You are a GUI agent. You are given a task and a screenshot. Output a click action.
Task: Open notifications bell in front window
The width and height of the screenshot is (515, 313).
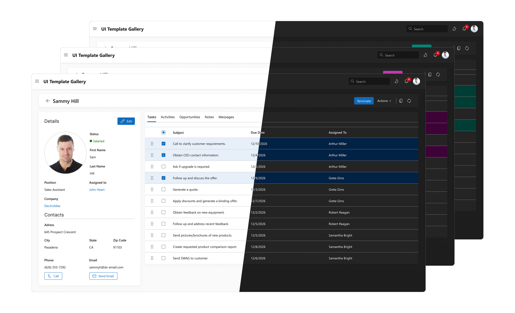pyautogui.click(x=406, y=81)
